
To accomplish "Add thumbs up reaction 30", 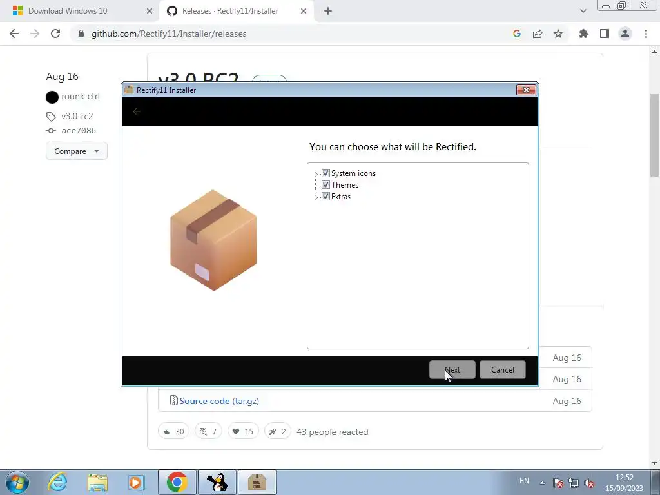I will (174, 431).
